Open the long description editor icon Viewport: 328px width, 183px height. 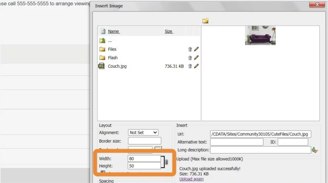click(315, 150)
